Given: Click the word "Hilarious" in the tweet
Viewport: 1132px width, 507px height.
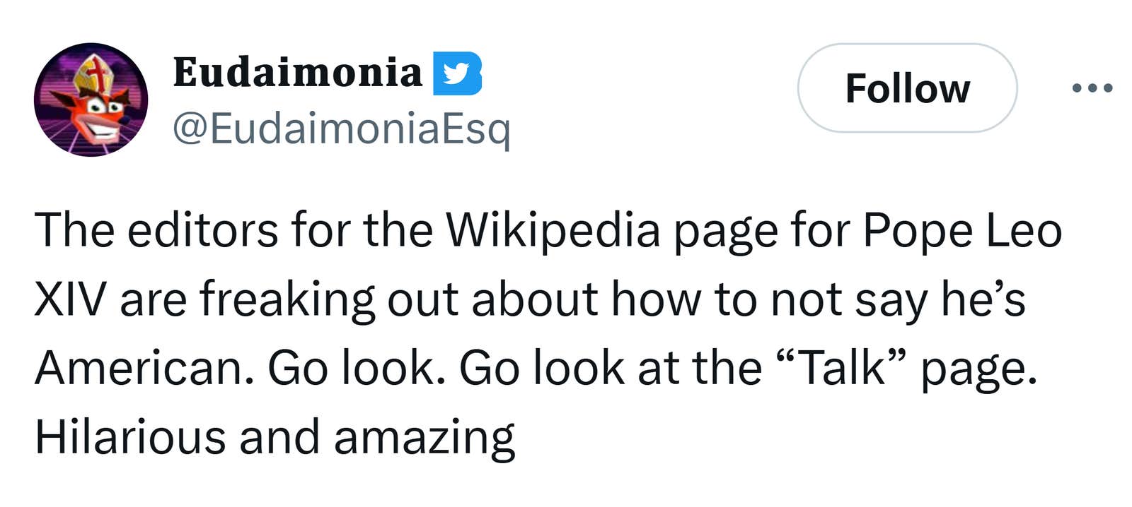Looking at the screenshot, I should pos(130,436).
